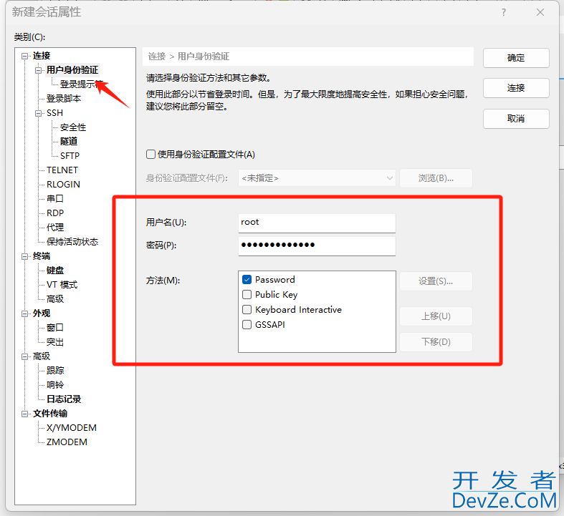
Task: Select 突出 tree item
Action: click(x=55, y=342)
